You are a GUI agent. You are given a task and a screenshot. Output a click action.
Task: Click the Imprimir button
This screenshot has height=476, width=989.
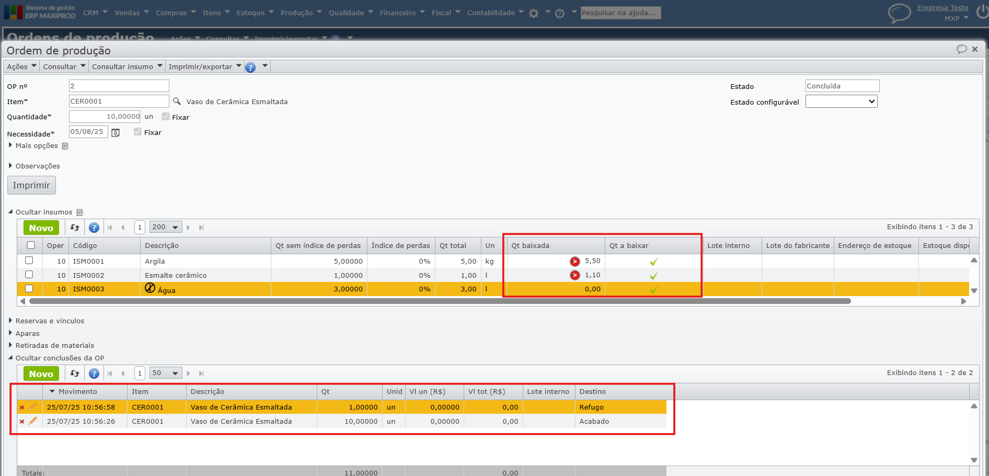(x=31, y=185)
